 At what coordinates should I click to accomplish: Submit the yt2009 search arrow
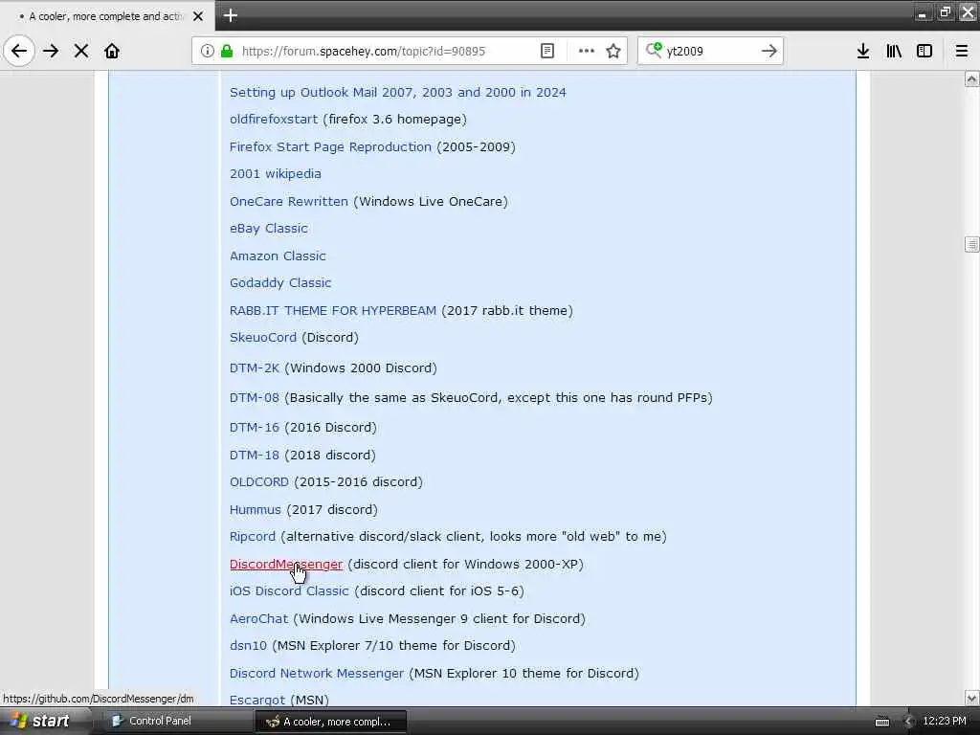coord(769,51)
